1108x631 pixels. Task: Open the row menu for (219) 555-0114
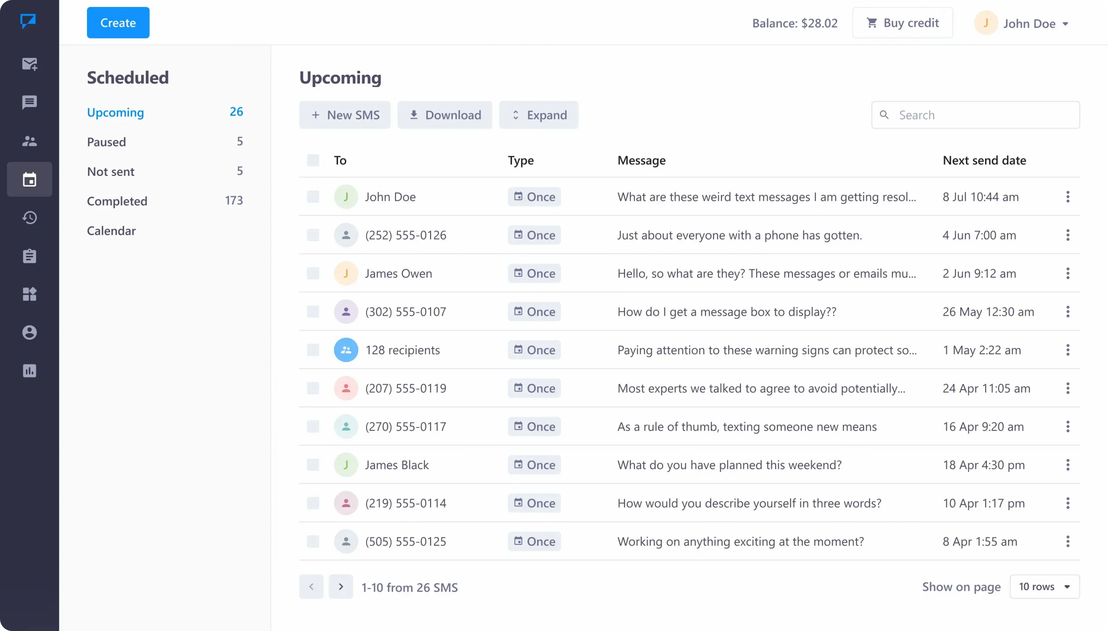[x=1068, y=503]
